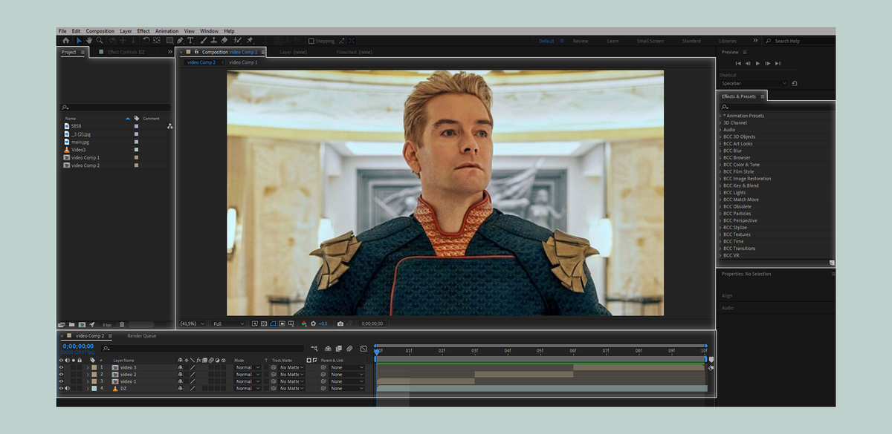Toggle the lock on the composition tab

point(196,52)
